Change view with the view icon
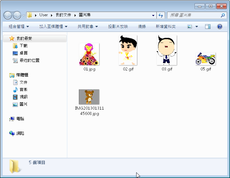 pyautogui.click(x=190, y=27)
